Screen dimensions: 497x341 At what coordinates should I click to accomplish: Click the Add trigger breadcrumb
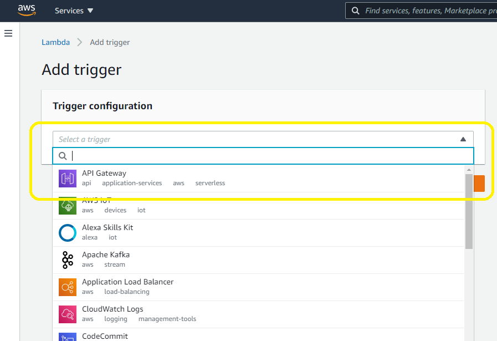point(110,42)
